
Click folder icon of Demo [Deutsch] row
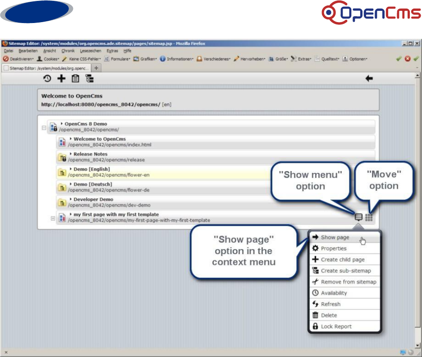62,187
